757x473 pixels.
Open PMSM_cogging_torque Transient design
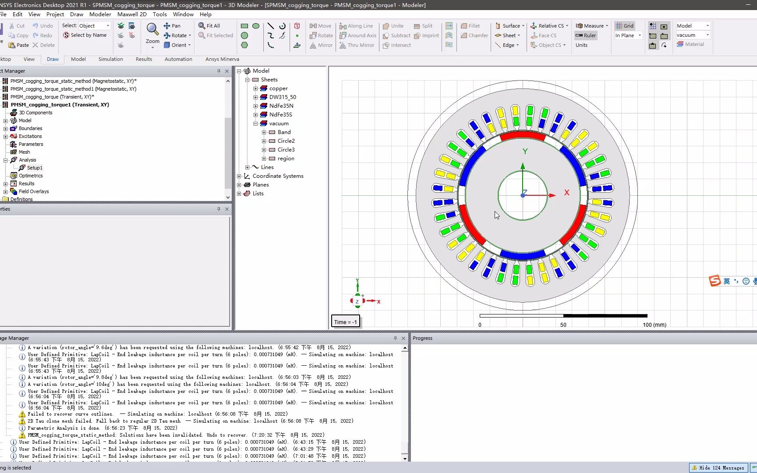pos(52,97)
